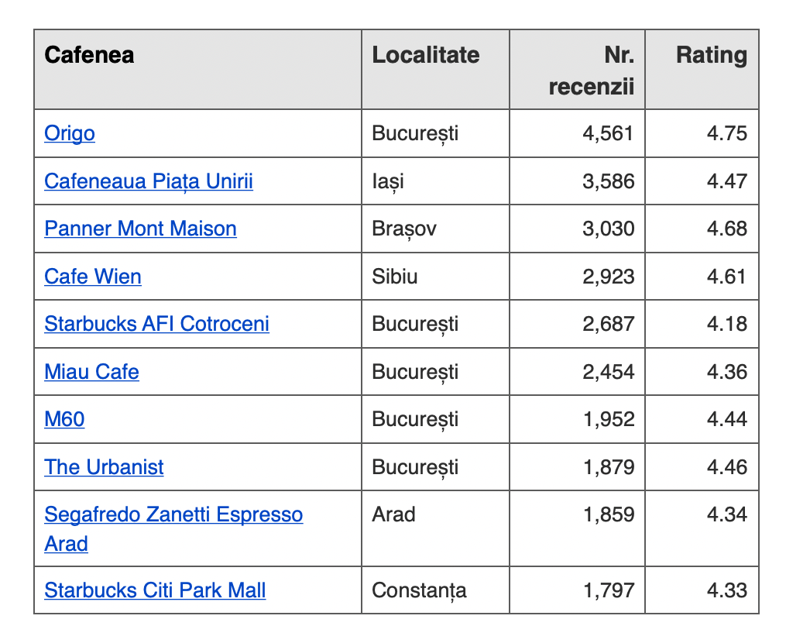Click the Arad locality cell

click(x=393, y=515)
